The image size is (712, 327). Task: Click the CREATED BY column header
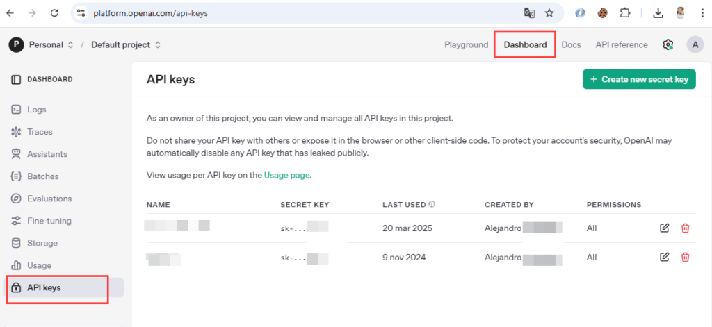(x=509, y=205)
